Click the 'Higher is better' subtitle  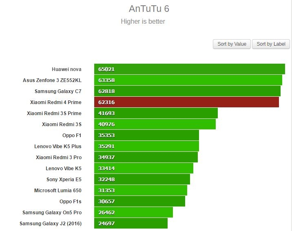pos(143,21)
